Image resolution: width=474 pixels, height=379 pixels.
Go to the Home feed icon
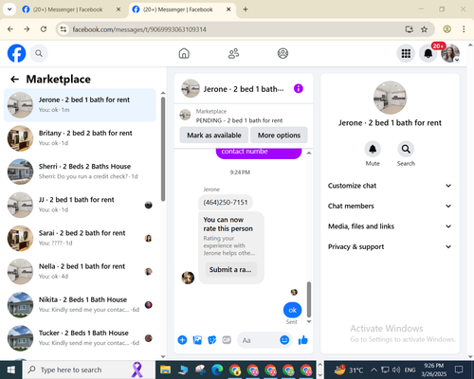click(x=184, y=53)
